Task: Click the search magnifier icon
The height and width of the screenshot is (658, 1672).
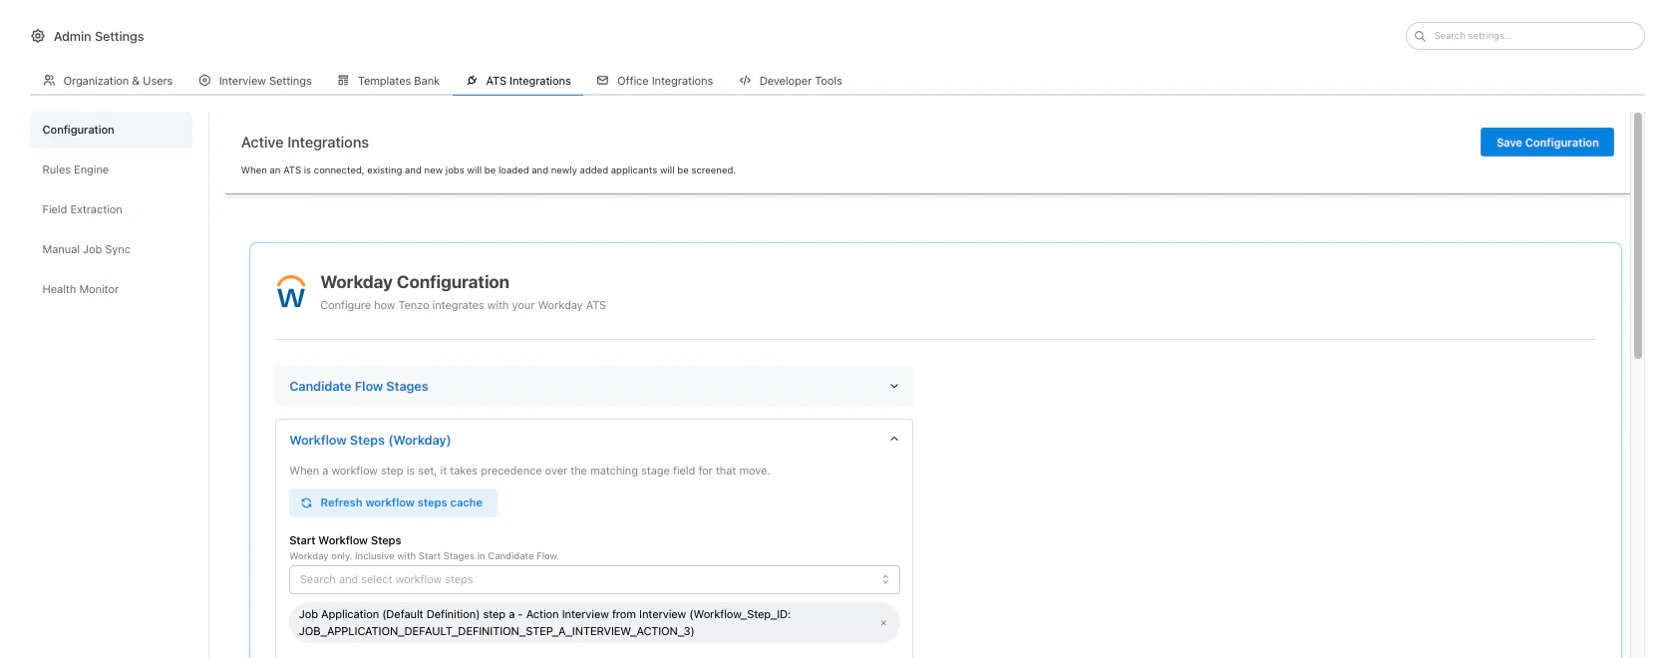Action: pyautogui.click(x=1421, y=36)
